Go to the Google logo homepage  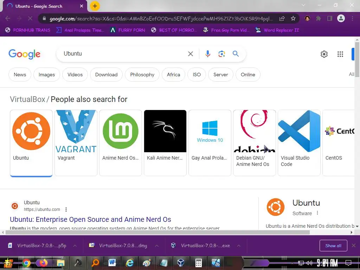(24, 54)
